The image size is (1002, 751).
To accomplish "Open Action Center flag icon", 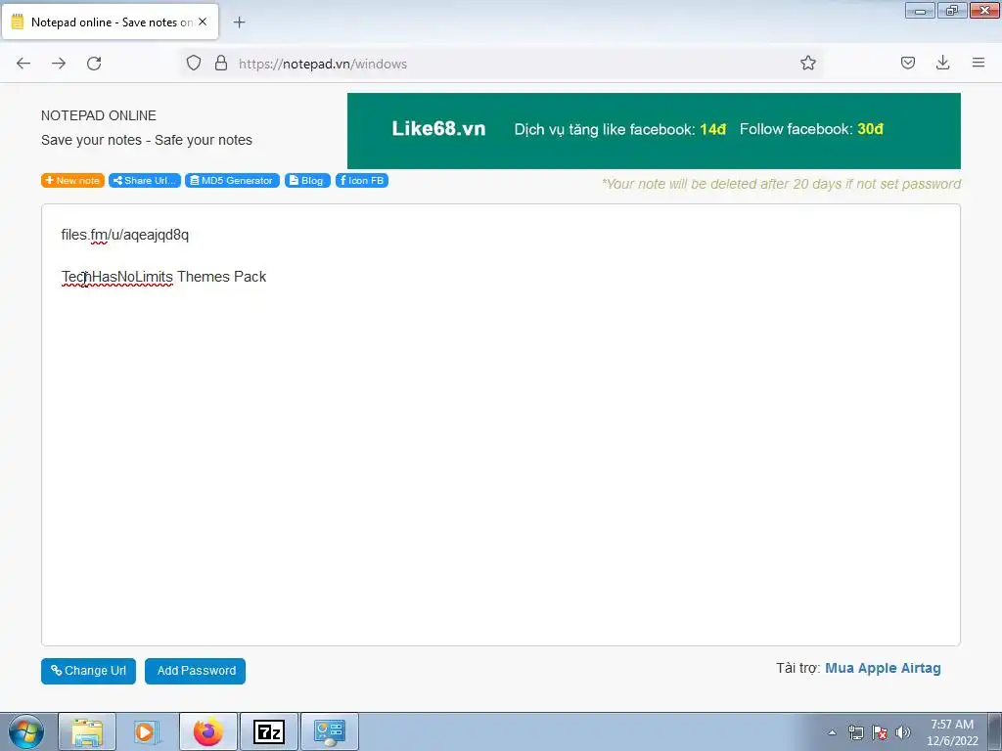I will click(880, 732).
